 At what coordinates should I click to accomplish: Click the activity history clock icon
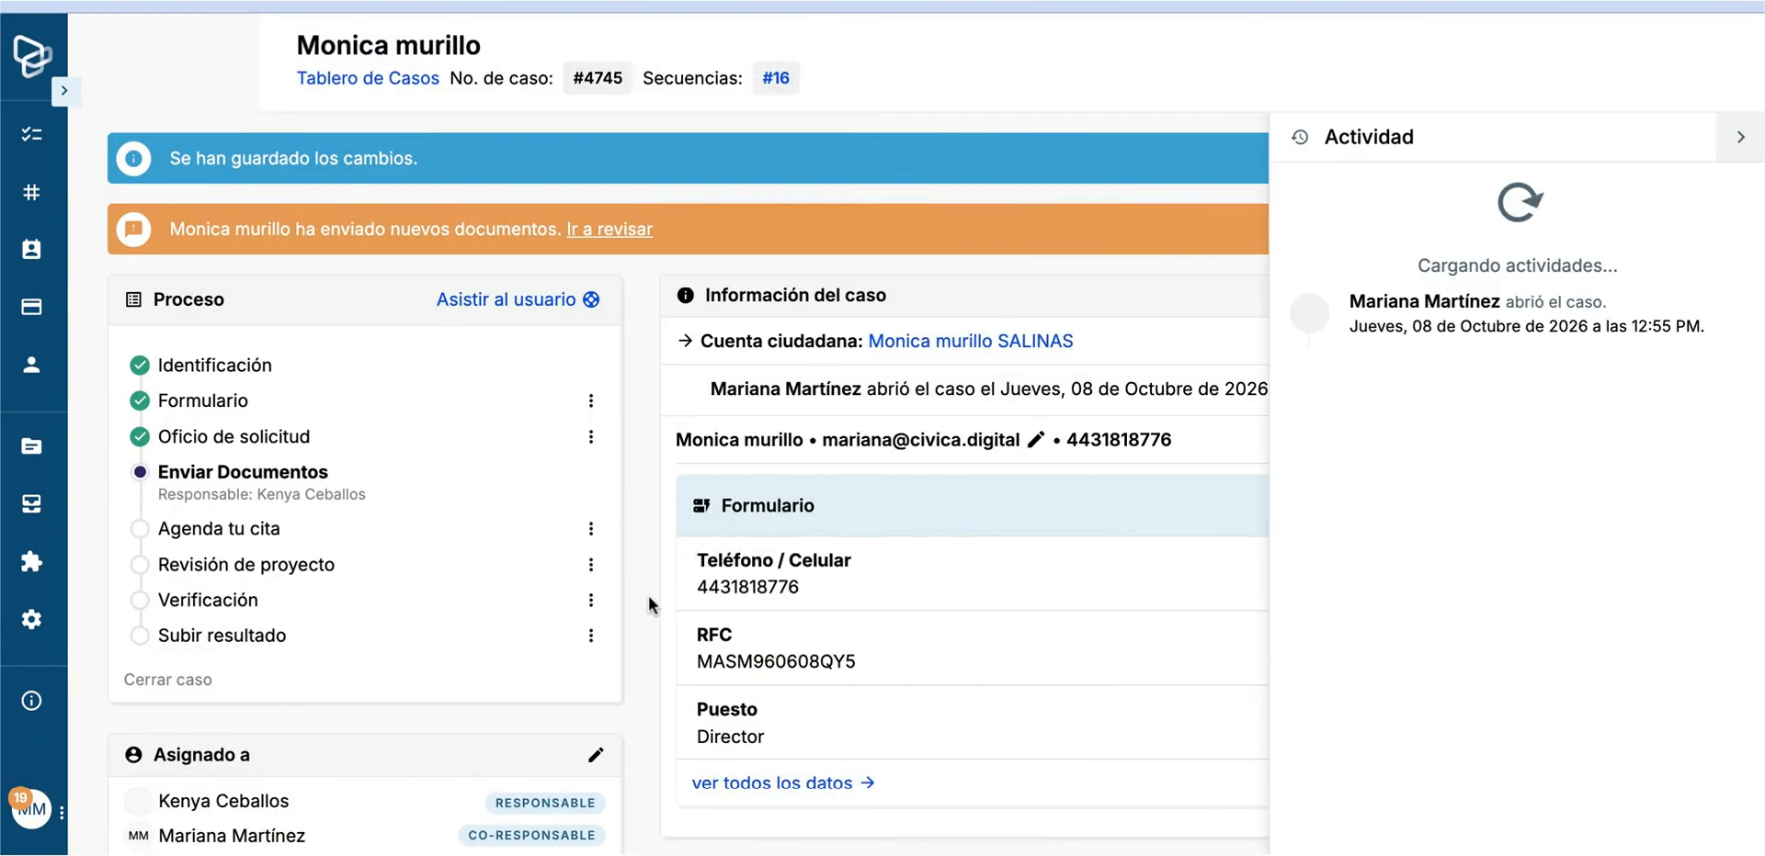pyautogui.click(x=1300, y=137)
